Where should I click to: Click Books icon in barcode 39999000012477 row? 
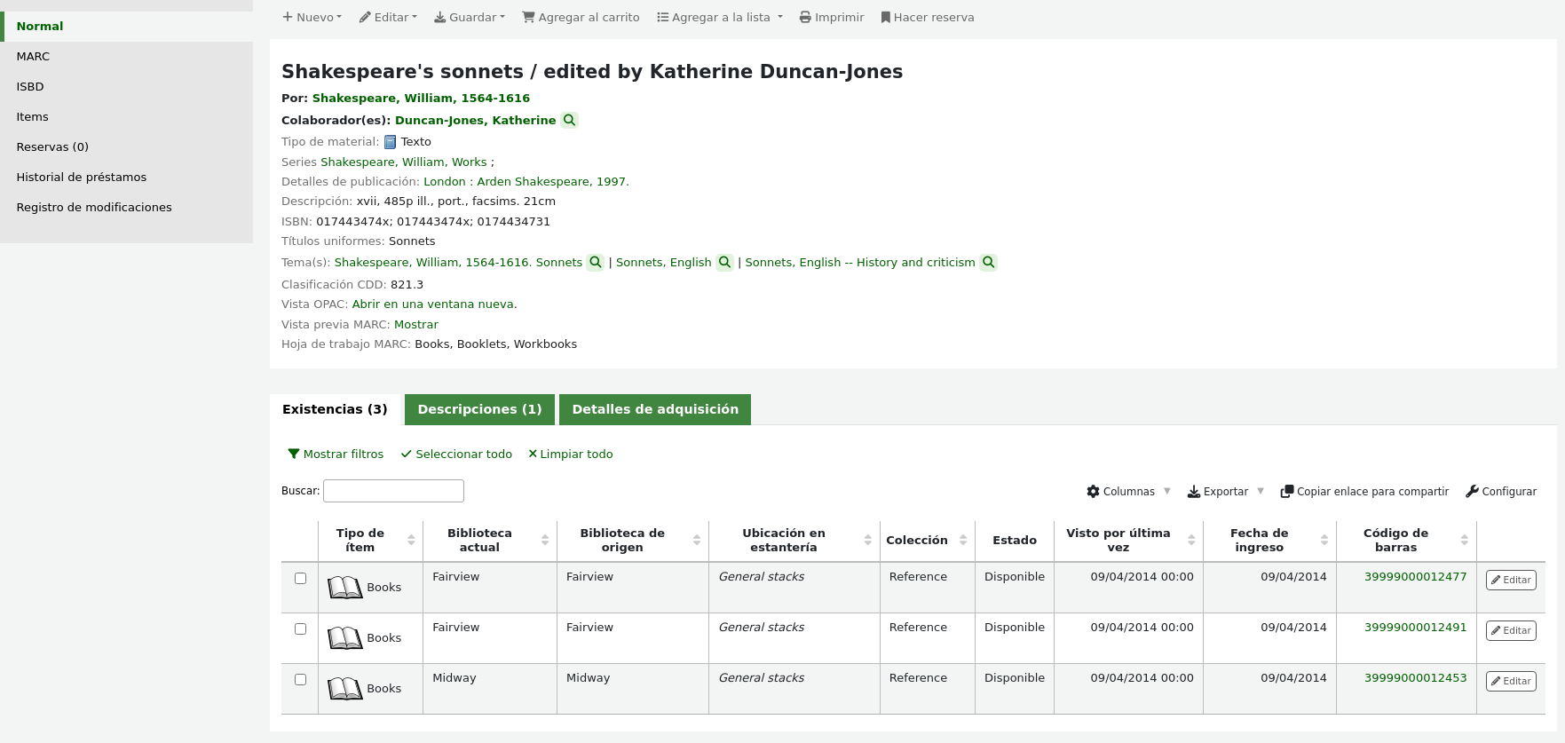coord(344,587)
